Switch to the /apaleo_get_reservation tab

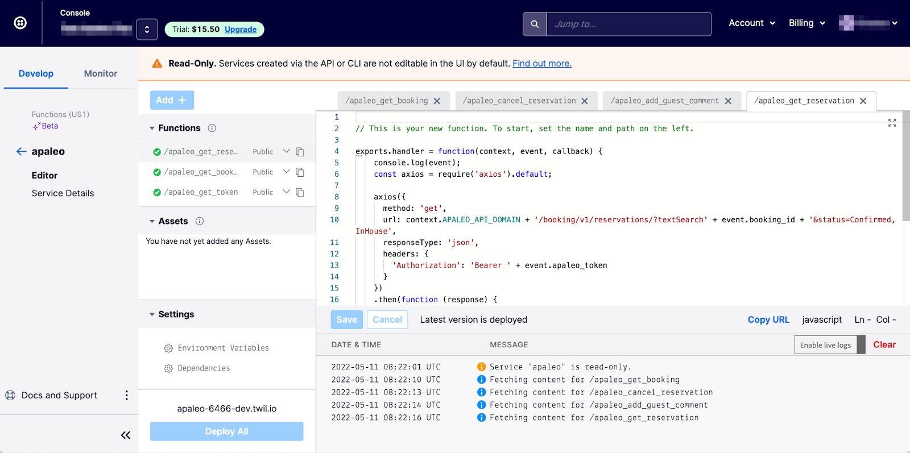point(804,101)
